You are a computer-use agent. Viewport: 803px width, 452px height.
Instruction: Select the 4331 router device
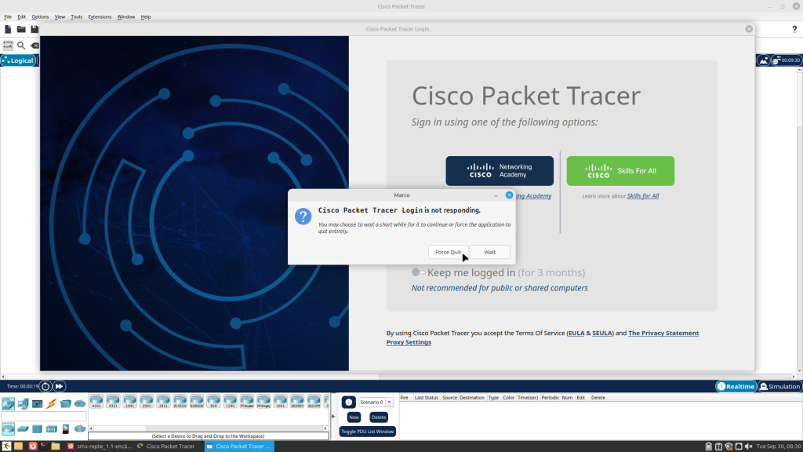tap(96, 402)
